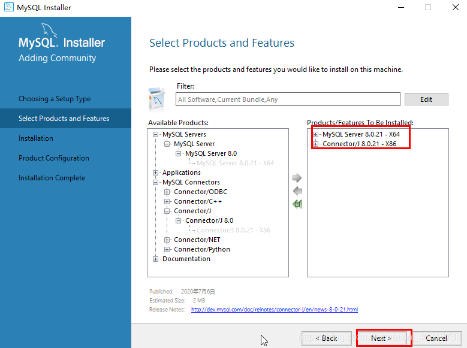Go to Choosing a Setup Type step
The image size is (467, 348).
[55, 99]
